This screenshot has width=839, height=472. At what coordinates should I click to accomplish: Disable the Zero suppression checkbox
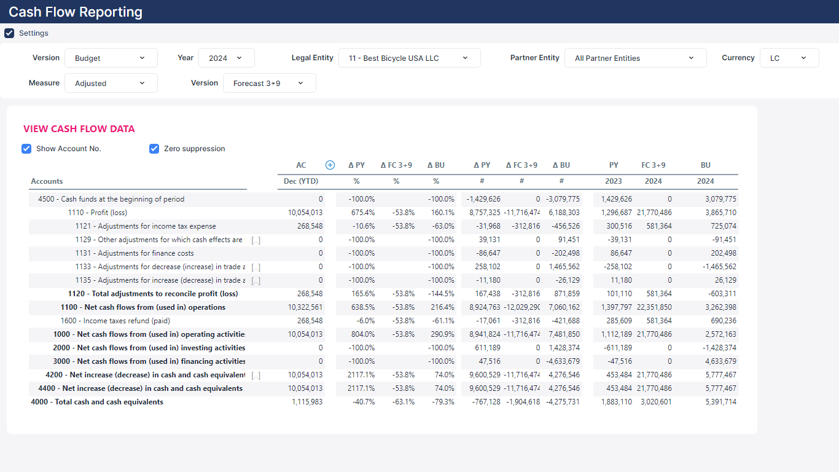(154, 149)
